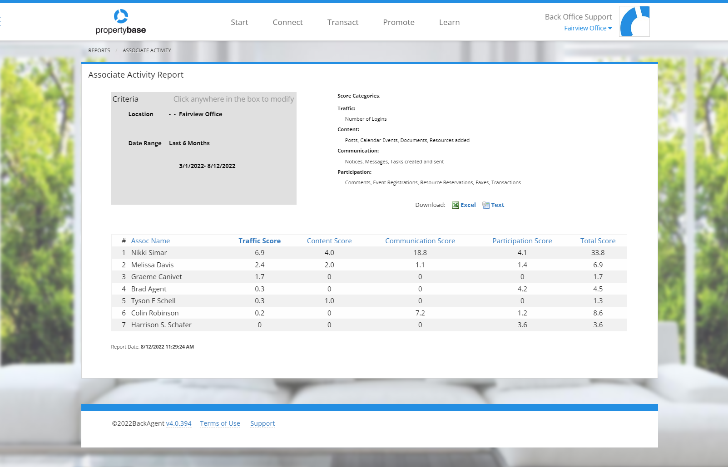This screenshot has height=467, width=728.
Task: Download the report as Text
Action: point(497,205)
